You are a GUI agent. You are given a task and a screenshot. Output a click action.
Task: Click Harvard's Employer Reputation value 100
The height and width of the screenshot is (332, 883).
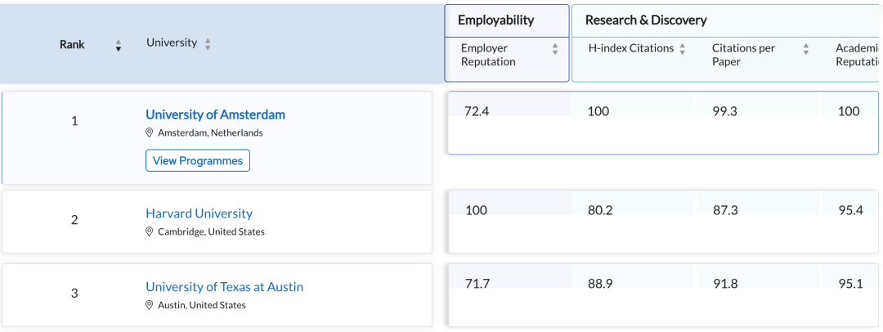click(x=476, y=210)
